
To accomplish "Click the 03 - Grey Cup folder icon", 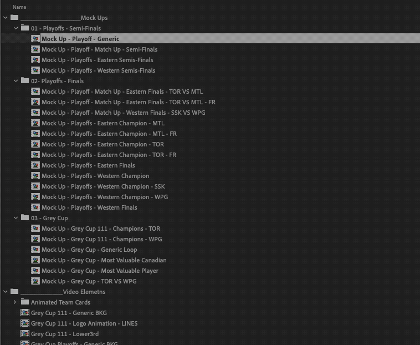I will (x=25, y=217).
